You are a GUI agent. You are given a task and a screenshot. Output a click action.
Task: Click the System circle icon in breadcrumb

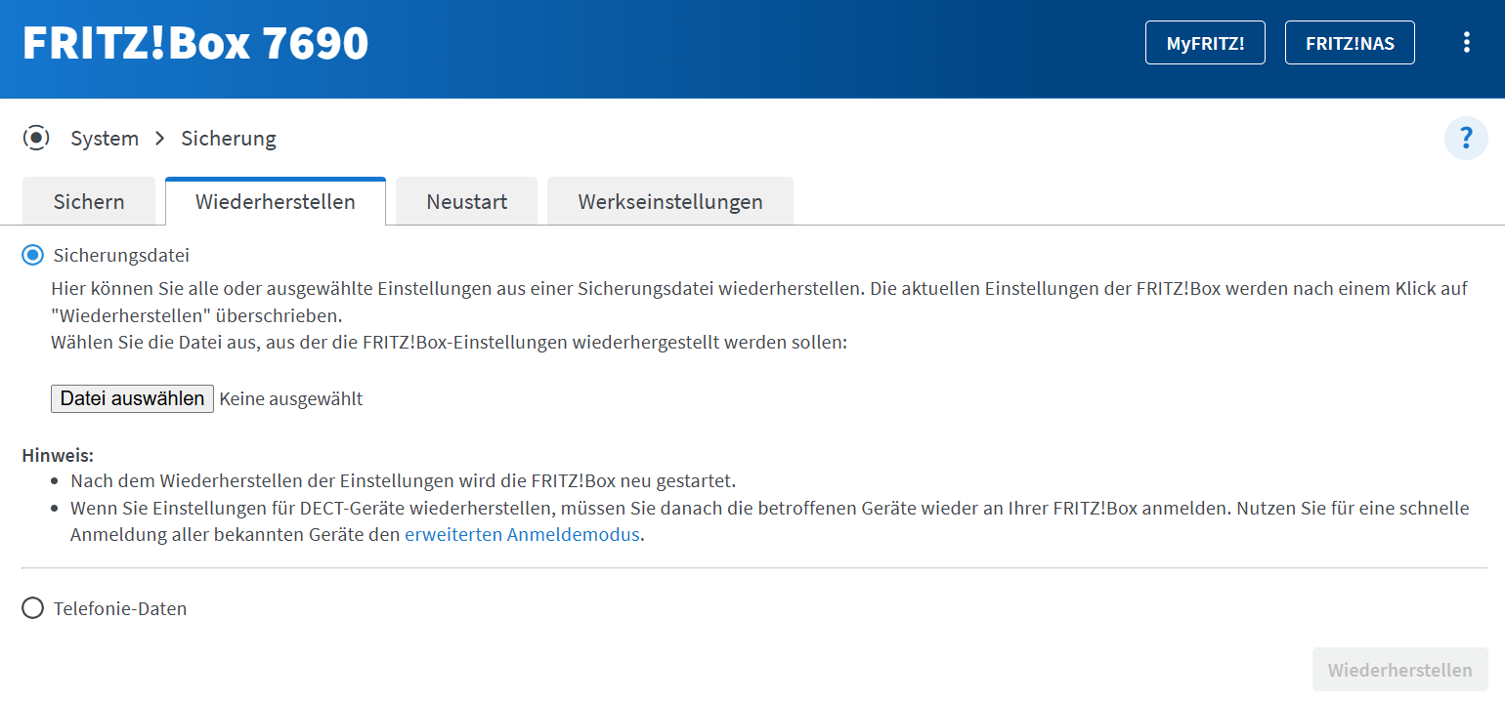tap(36, 139)
